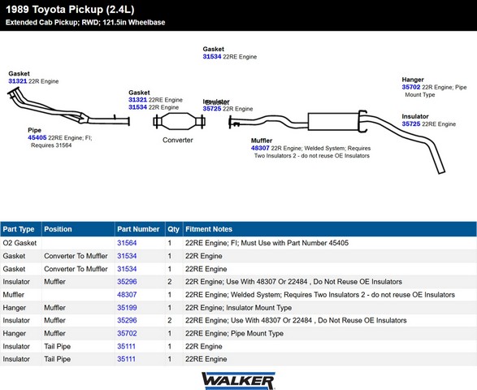Click 'Tail Pipe' position in the 22RE Engine row
477x390 pixels.
point(57,359)
